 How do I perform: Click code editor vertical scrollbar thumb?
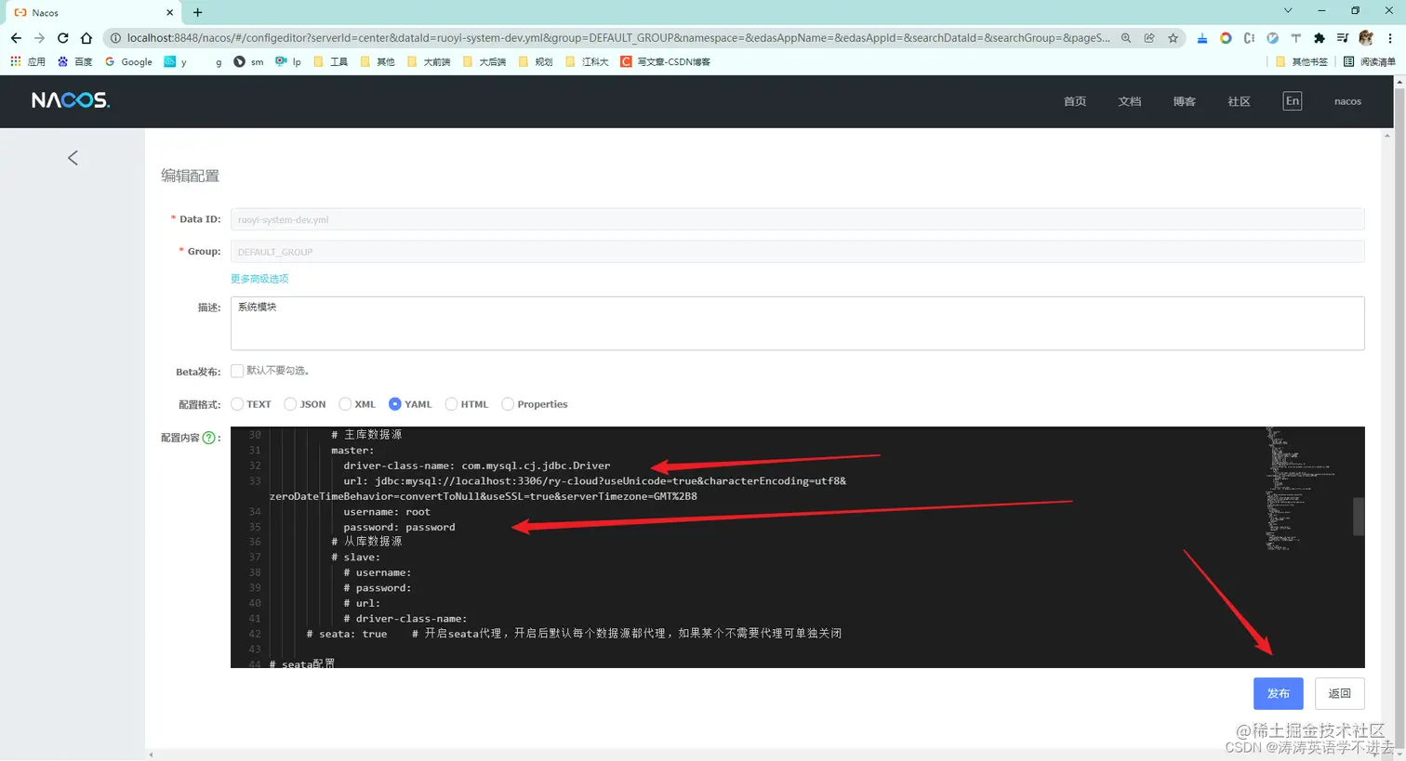point(1359,517)
